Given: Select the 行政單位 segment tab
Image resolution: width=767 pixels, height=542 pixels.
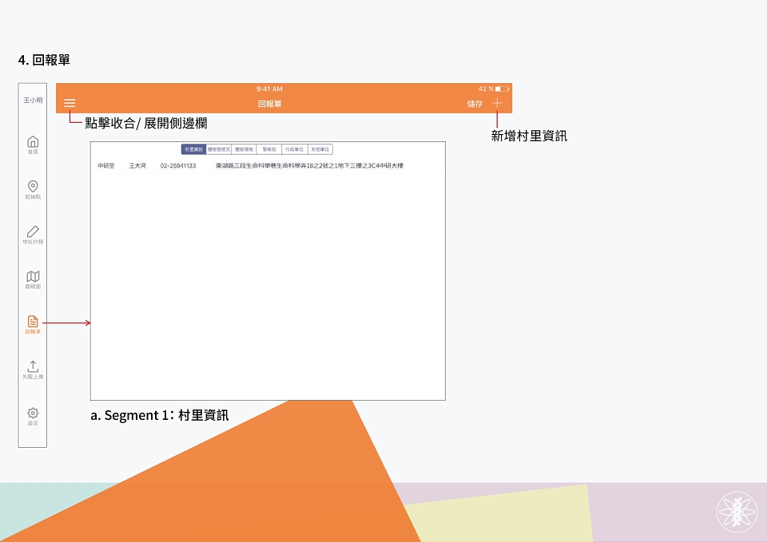Looking at the screenshot, I should click(295, 149).
